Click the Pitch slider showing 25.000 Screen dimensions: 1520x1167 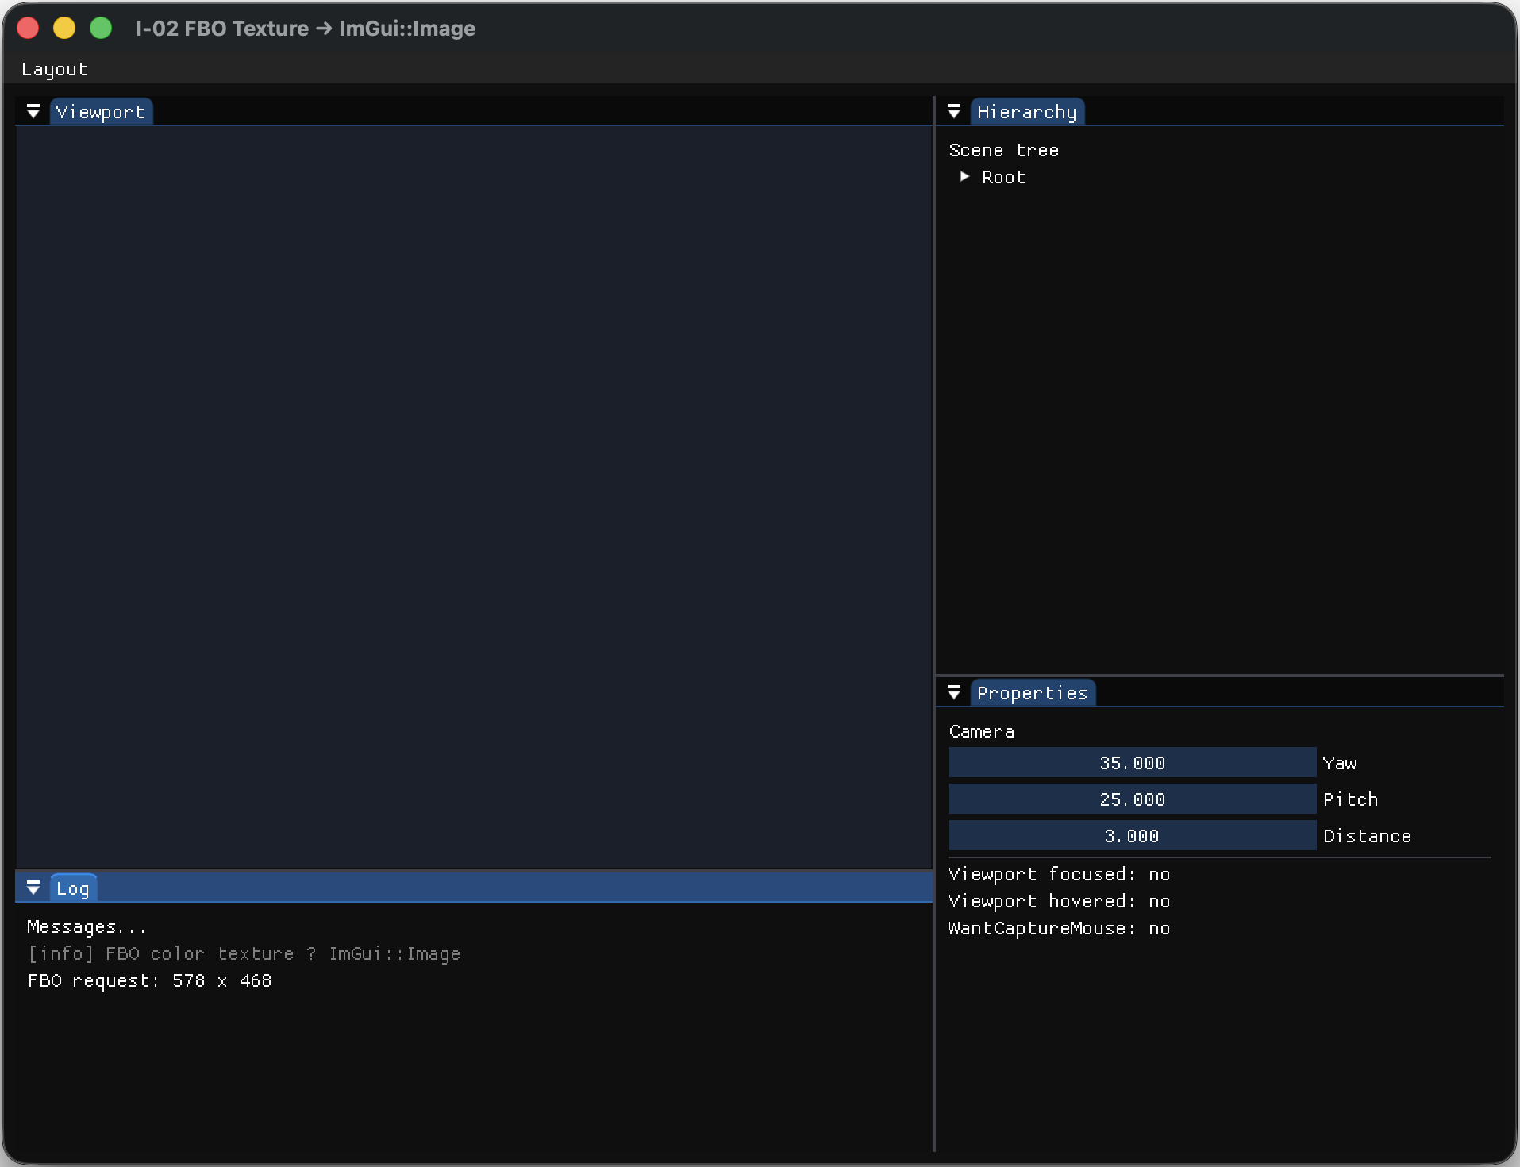click(x=1132, y=799)
